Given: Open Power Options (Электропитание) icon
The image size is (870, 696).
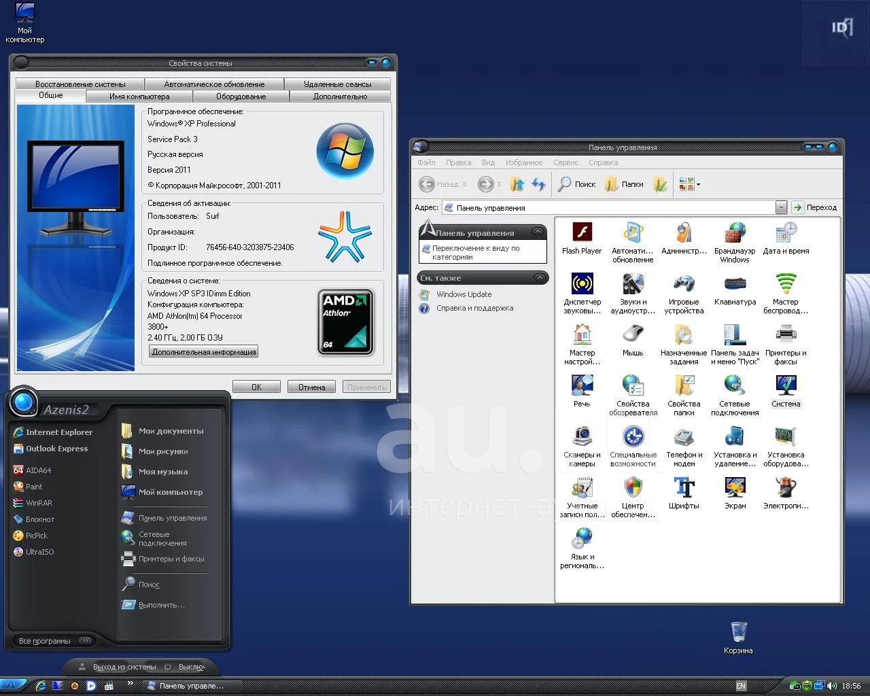Looking at the screenshot, I should pyautogui.click(x=786, y=492).
